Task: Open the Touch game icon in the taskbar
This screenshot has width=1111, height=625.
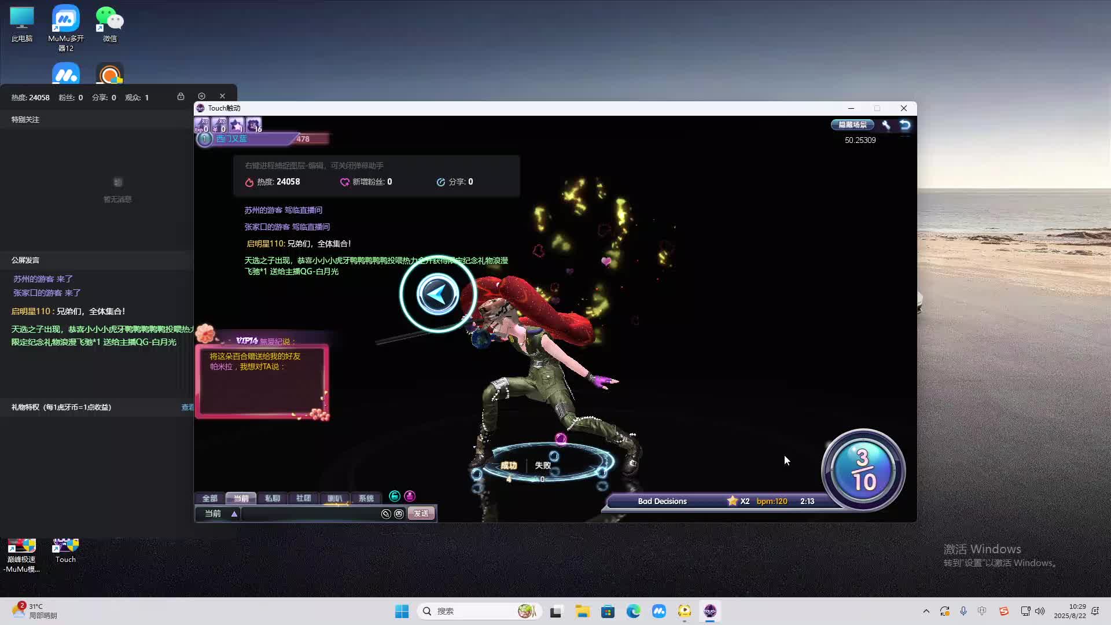Action: pyautogui.click(x=710, y=611)
